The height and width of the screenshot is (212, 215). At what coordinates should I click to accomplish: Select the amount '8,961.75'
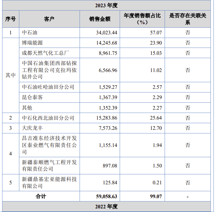(x=108, y=53)
